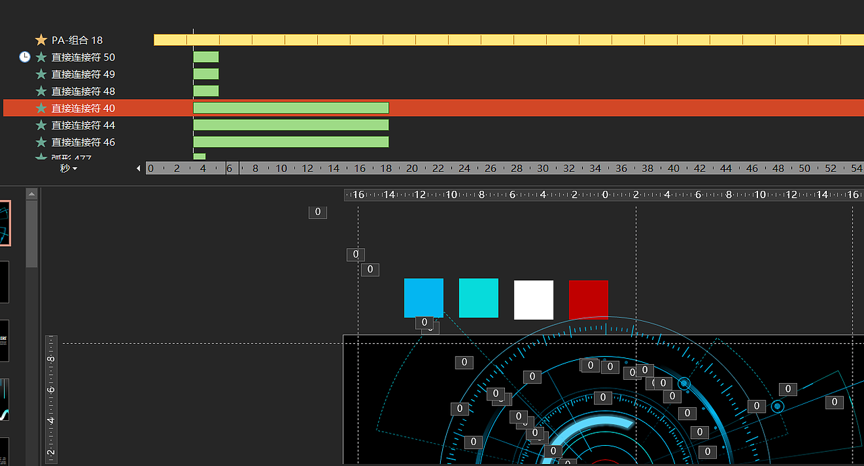Select the white color square
The height and width of the screenshot is (466, 864).
534,300
